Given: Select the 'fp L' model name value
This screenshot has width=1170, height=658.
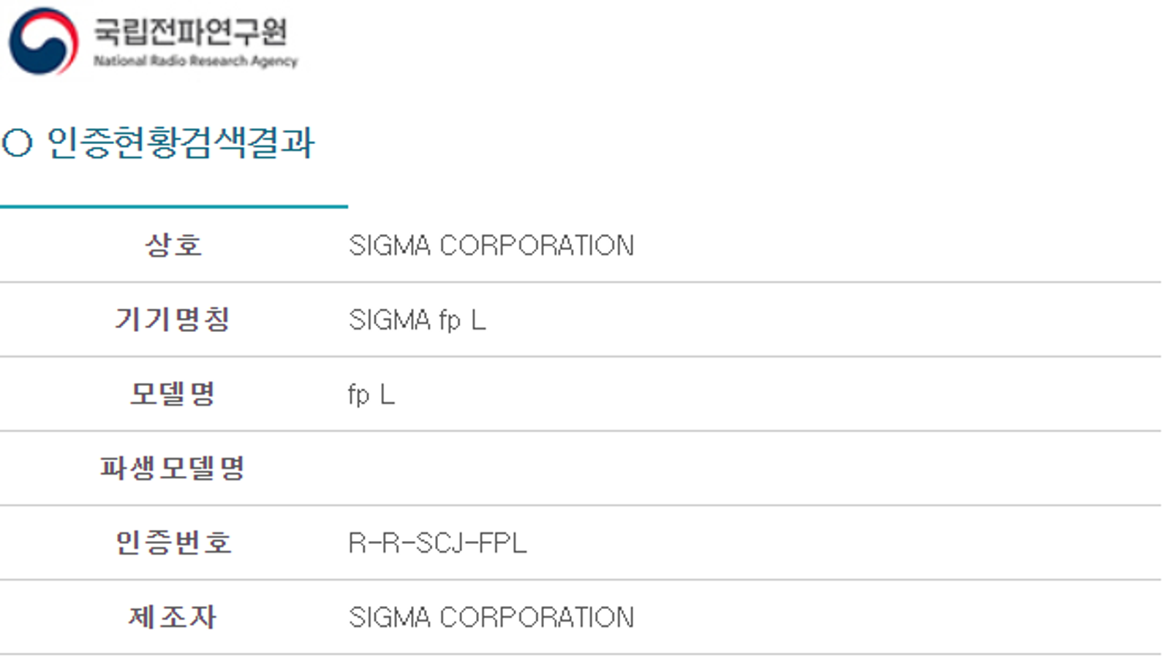Looking at the screenshot, I should (x=371, y=395).
